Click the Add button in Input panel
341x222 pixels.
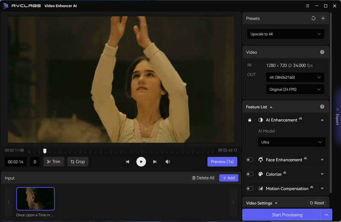[228, 178]
